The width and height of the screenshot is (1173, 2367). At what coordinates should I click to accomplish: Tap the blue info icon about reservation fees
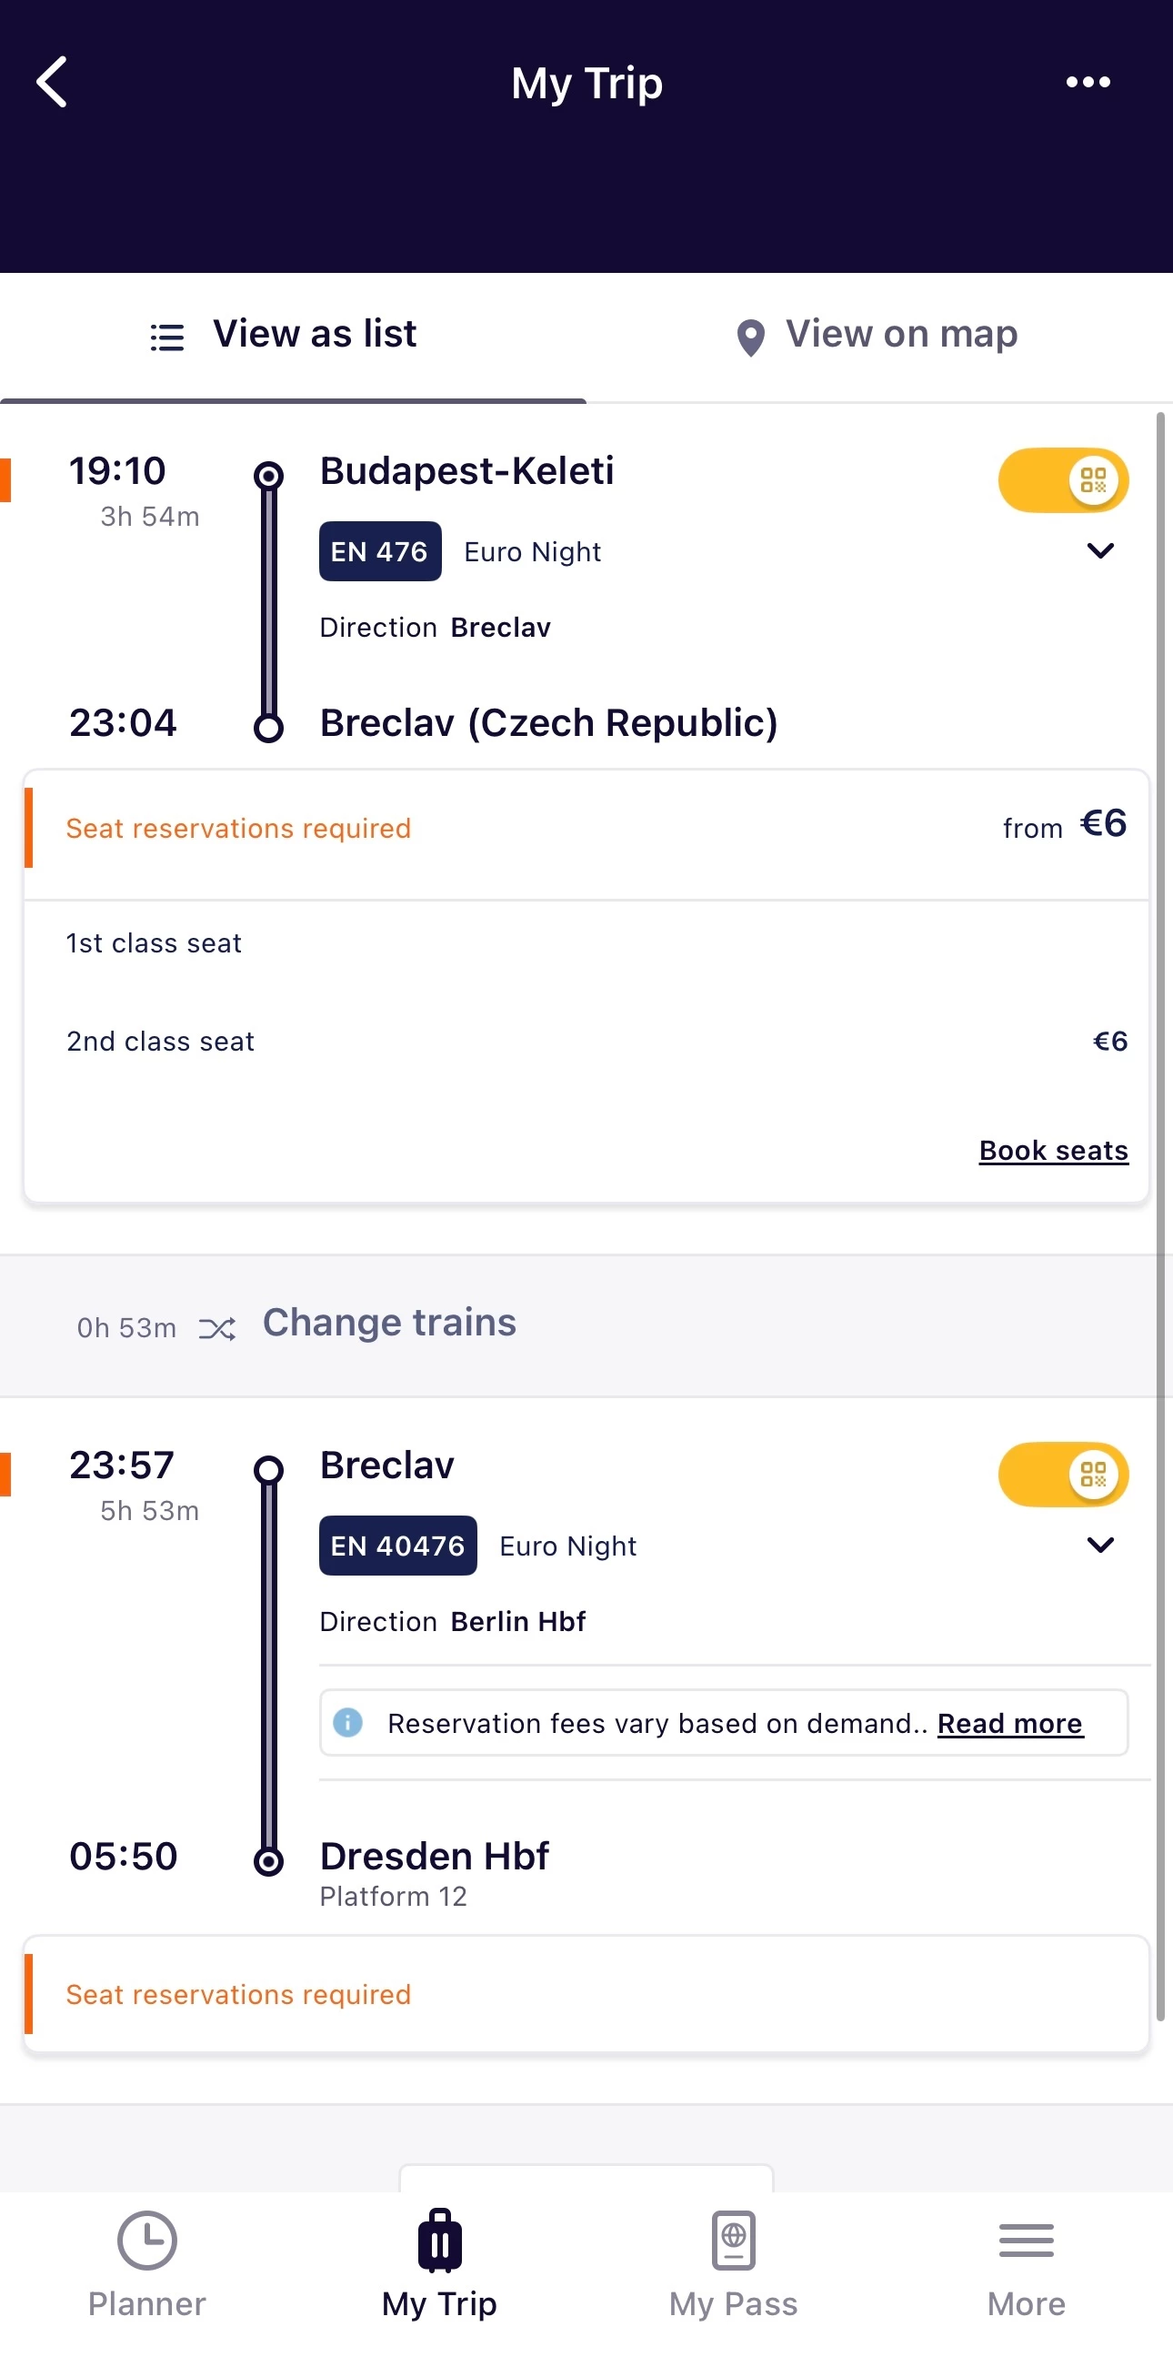click(347, 1722)
